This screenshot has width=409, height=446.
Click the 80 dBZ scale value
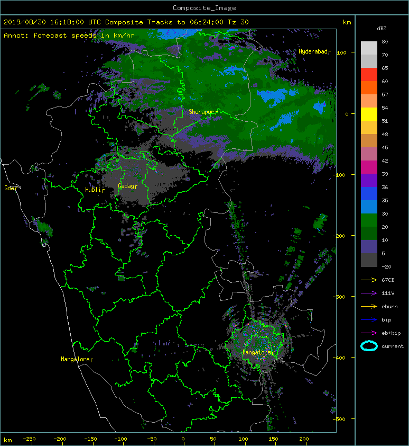tap(385, 41)
